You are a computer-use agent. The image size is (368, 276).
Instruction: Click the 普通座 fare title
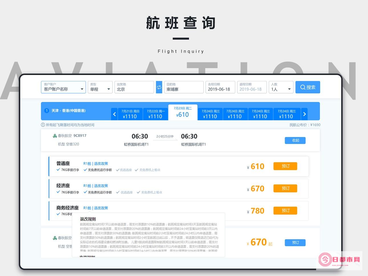tap(63, 164)
